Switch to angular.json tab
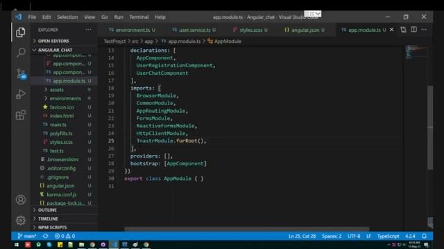This screenshot has height=249, width=444. [305, 30]
